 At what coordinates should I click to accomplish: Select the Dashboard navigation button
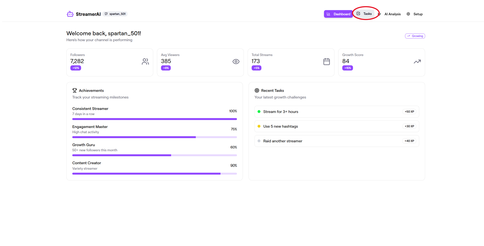point(338,14)
